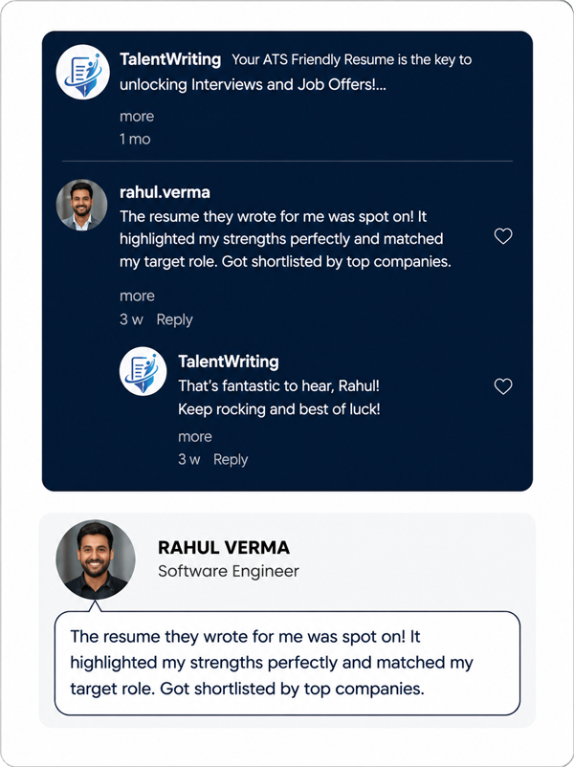The height and width of the screenshot is (767, 574).
Task: Click the '1 mo' post timestamp
Action: coord(135,139)
